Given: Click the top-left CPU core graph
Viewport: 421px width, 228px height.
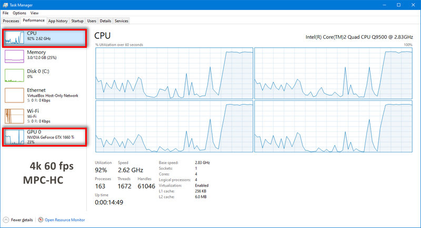Looking at the screenshot, I should (174, 73).
